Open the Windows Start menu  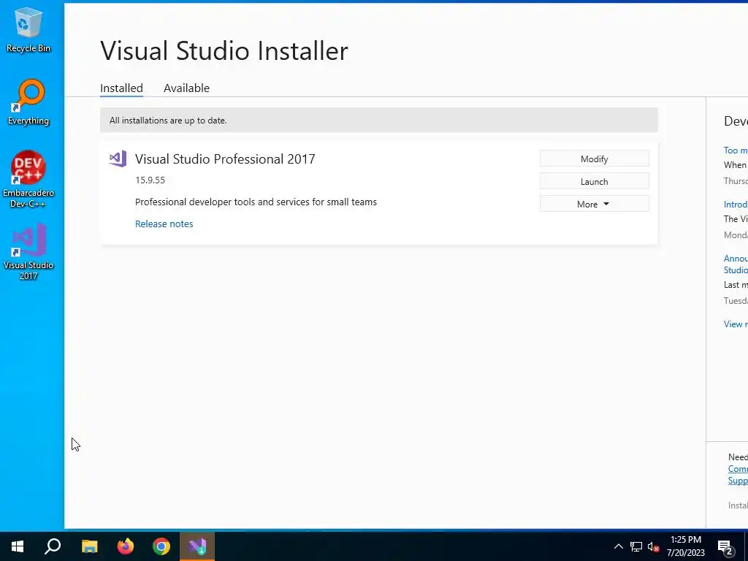(18, 546)
